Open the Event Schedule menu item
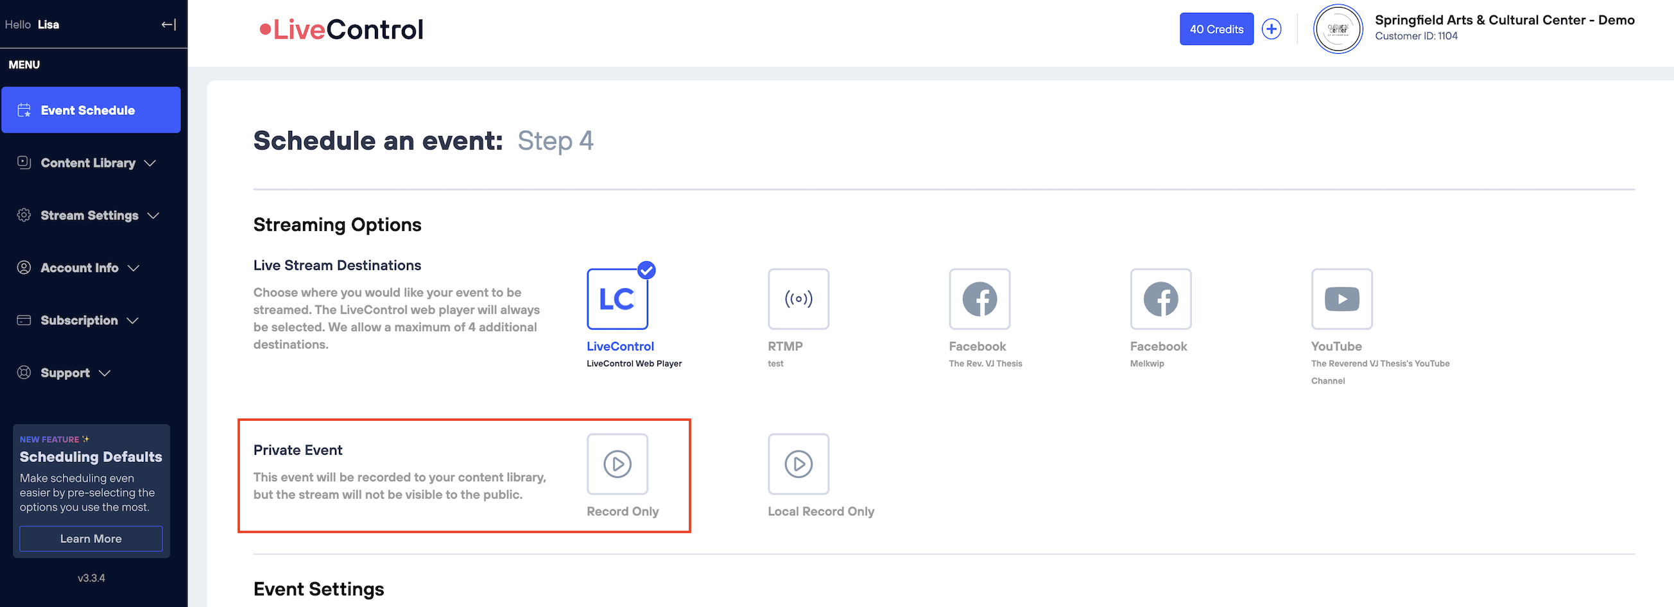The image size is (1674, 607). click(x=91, y=110)
